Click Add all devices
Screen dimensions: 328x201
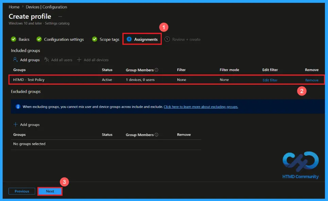[x=96, y=60]
